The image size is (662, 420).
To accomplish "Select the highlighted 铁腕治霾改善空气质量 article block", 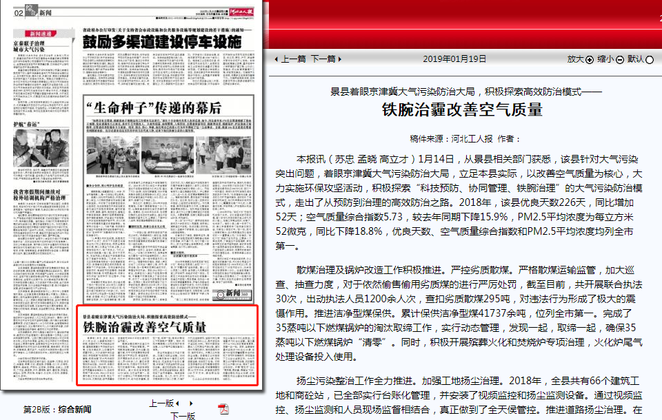I will coord(167,344).
